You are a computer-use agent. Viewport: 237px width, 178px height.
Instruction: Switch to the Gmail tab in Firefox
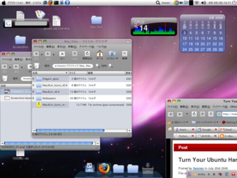pos(228,130)
